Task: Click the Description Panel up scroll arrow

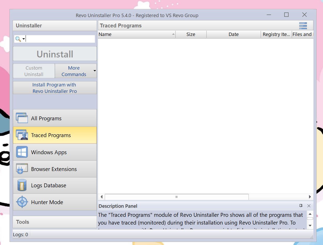Action: (310, 214)
